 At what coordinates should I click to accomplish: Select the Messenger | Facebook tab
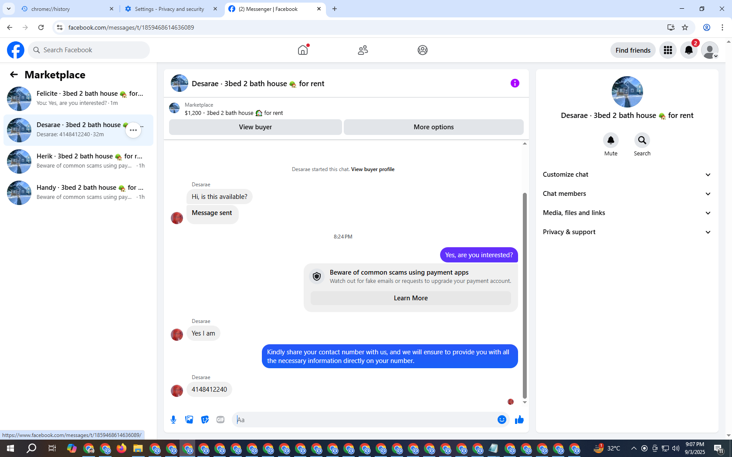point(275,9)
